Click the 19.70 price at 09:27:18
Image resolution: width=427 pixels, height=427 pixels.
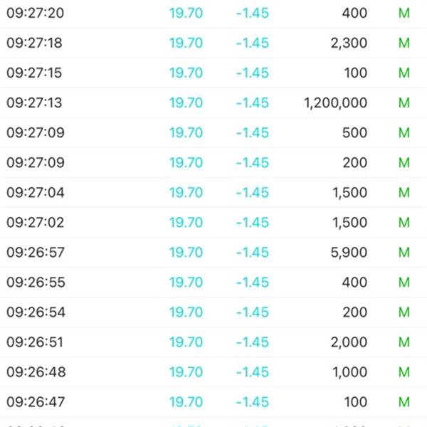point(186,43)
